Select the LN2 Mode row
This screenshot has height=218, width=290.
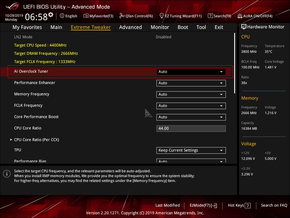pos(118,37)
